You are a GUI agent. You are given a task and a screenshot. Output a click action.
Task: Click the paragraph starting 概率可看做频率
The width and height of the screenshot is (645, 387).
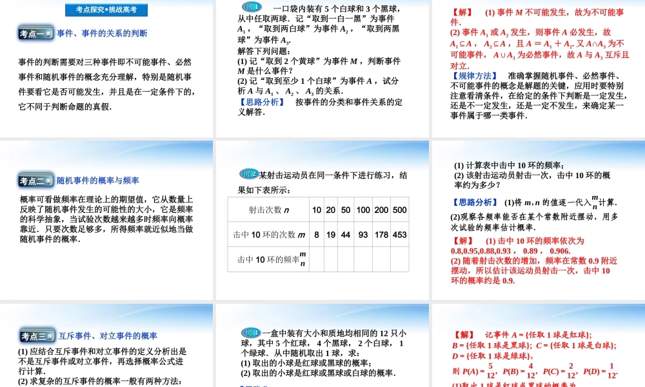tap(106, 219)
